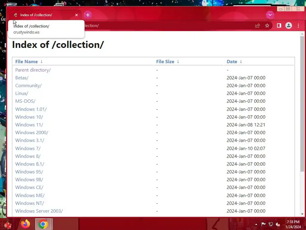Open the Community/ folder
This screenshot has width=306, height=230.
pos(28,86)
